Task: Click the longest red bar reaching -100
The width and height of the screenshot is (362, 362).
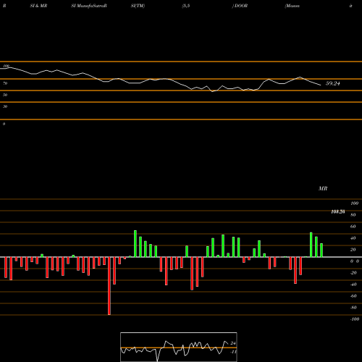Action: click(x=109, y=286)
